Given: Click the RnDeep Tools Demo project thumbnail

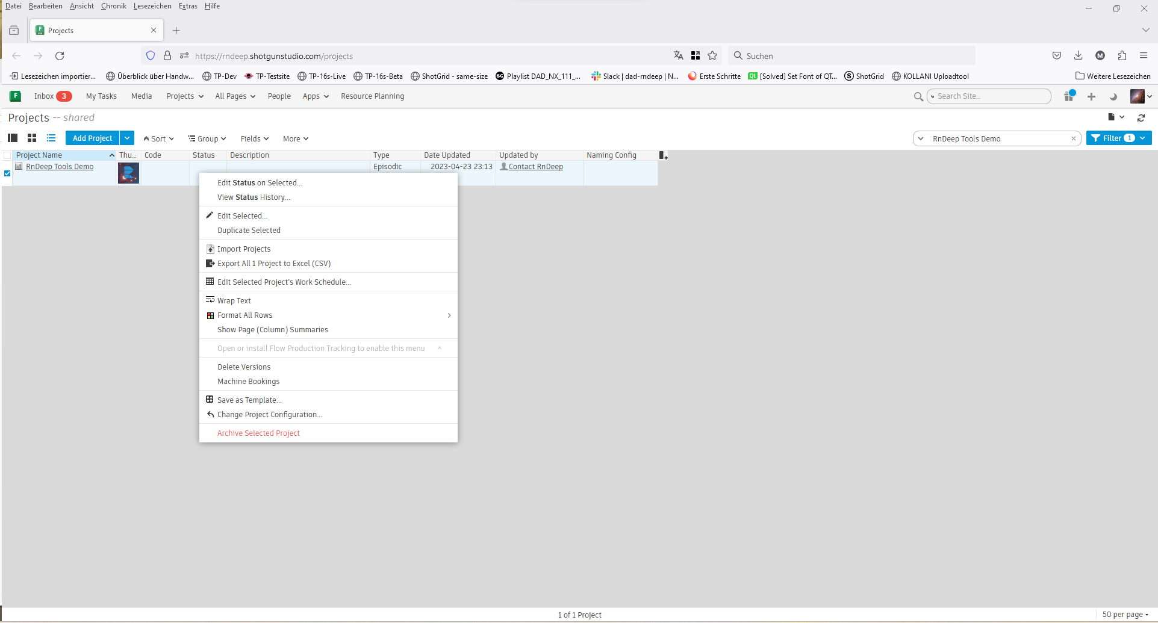Looking at the screenshot, I should (128, 173).
